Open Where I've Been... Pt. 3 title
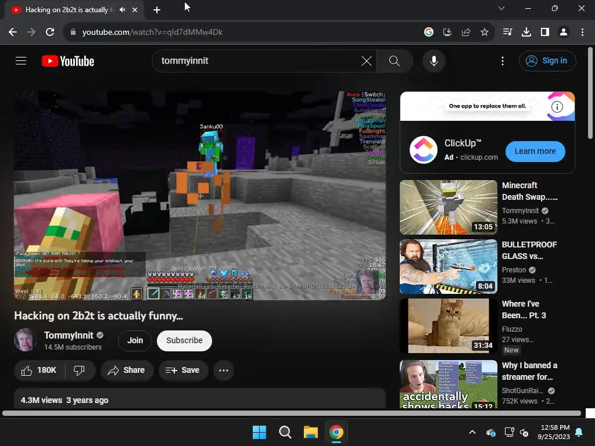Image resolution: width=595 pixels, height=446 pixels. pos(524,310)
